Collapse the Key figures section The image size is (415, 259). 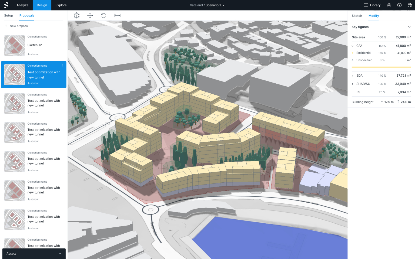(409, 27)
